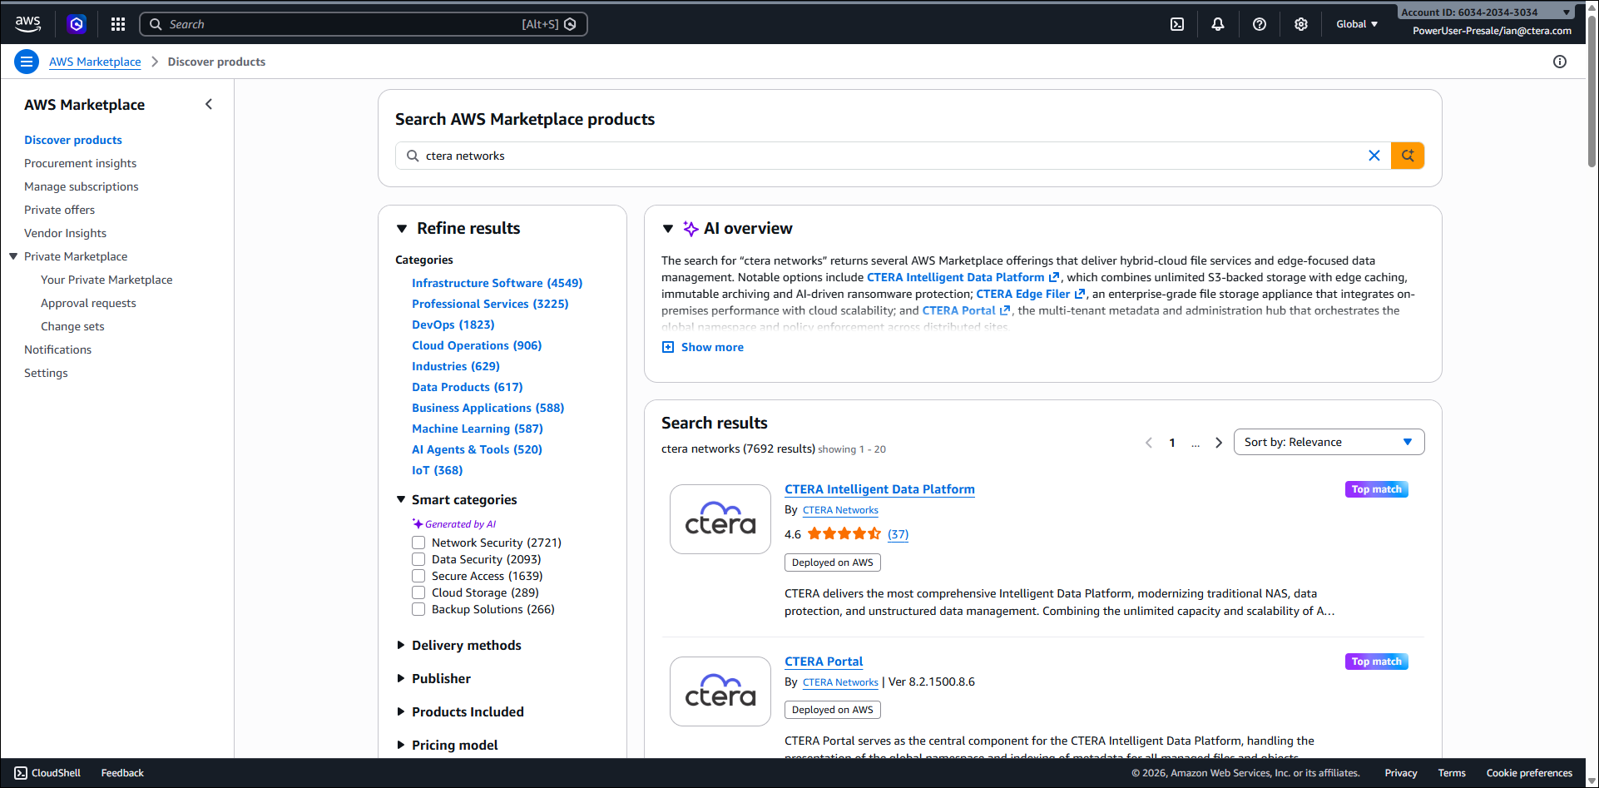This screenshot has width=1599, height=788.
Task: Filter by DevOps category
Action: 453,325
